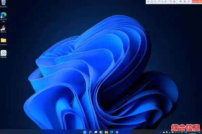
Task: Toggle the microphone icon in annotation toolbar
Action: tap(185, 2)
